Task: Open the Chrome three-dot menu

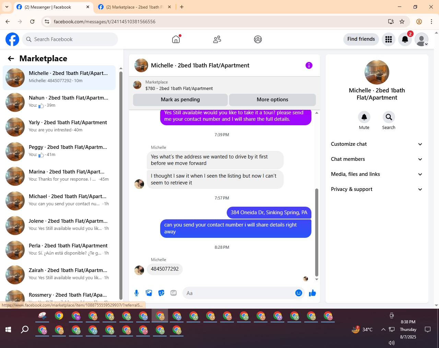Action: (431, 22)
